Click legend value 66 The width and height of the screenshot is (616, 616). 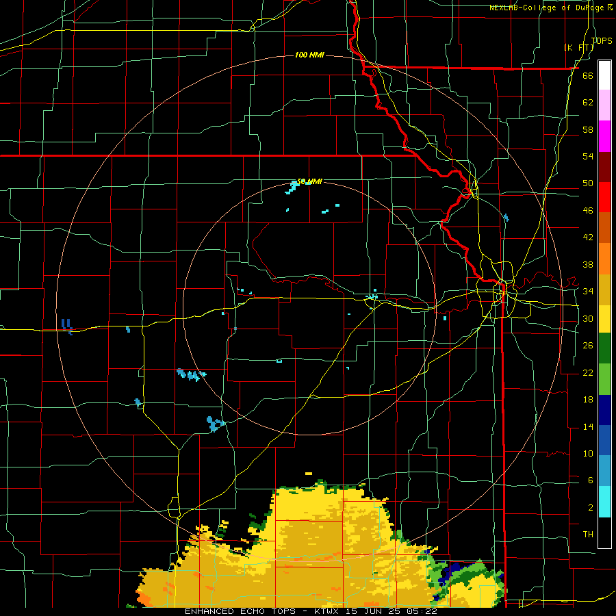click(x=588, y=76)
